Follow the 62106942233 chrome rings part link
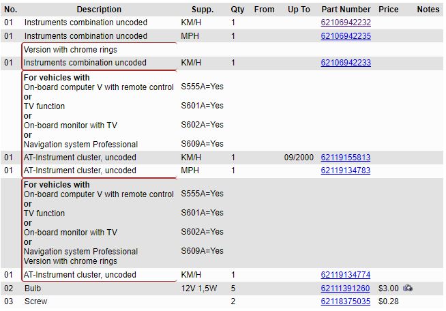The height and width of the screenshot is (311, 446). tap(346, 63)
